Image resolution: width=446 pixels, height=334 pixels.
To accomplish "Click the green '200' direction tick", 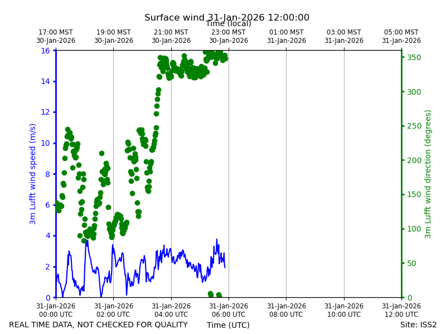I will pyautogui.click(x=414, y=160).
